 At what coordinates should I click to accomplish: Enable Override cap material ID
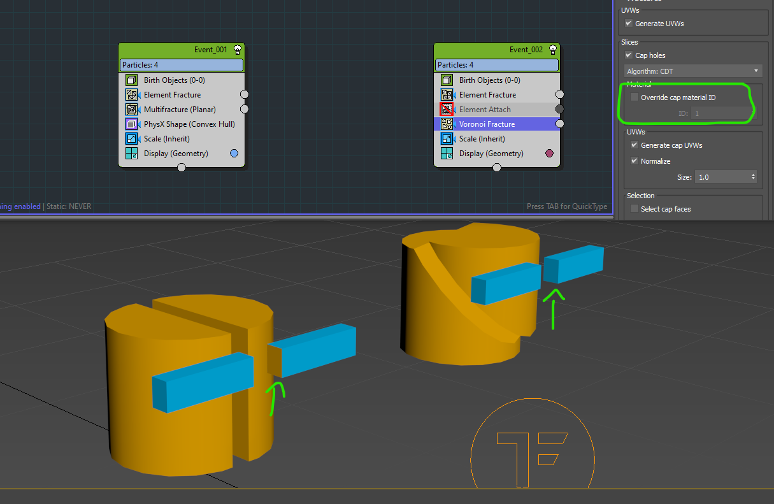click(x=634, y=97)
